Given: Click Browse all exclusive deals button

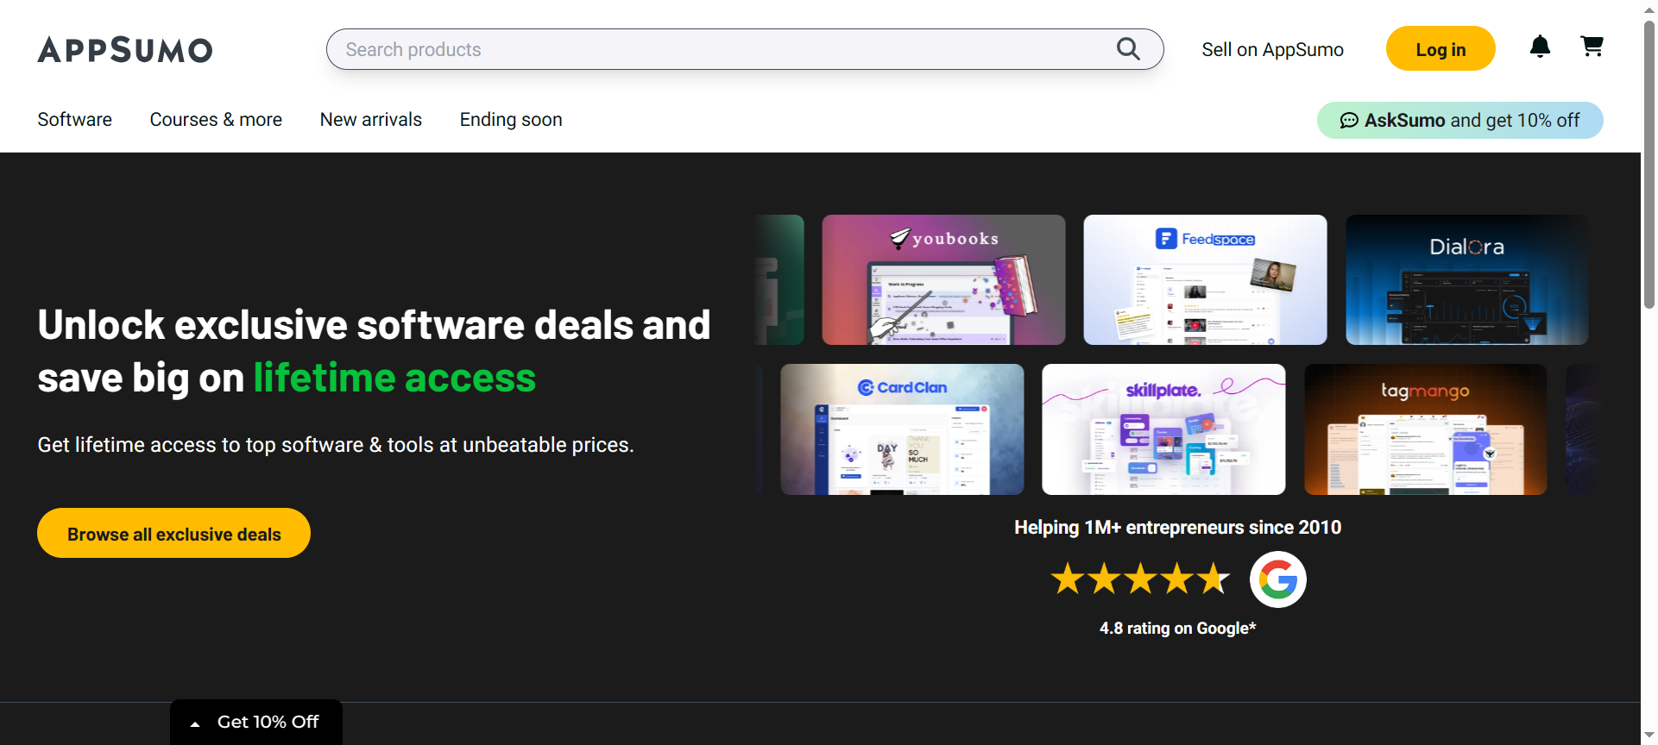Looking at the screenshot, I should 173,534.
